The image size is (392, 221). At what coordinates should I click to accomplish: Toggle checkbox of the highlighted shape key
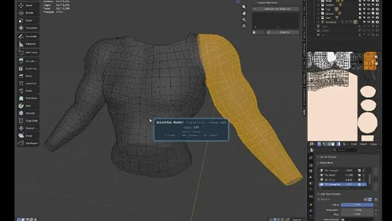pyautogui.click(x=359, y=184)
